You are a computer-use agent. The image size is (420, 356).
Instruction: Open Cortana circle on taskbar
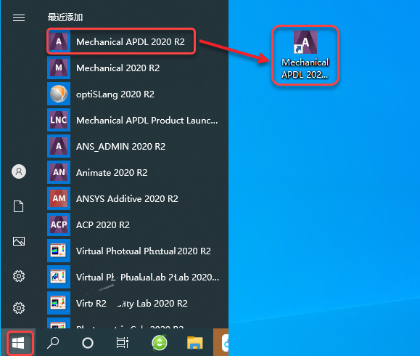pyautogui.click(x=88, y=343)
